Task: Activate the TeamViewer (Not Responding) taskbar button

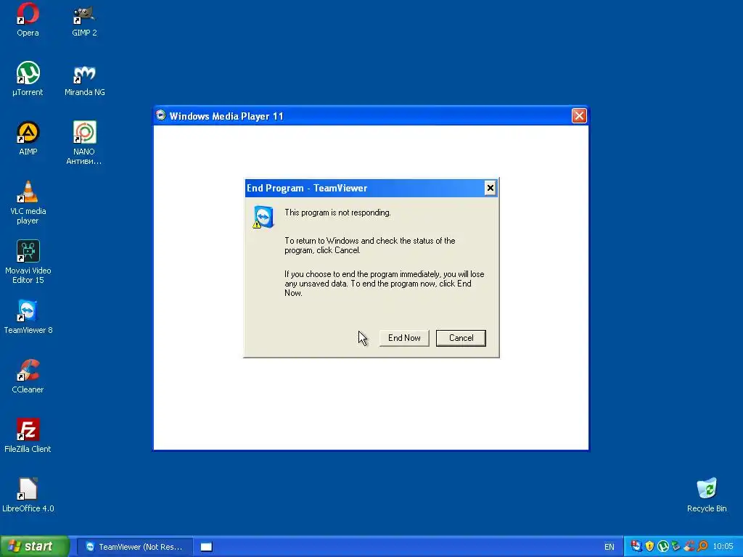Action: point(134,547)
